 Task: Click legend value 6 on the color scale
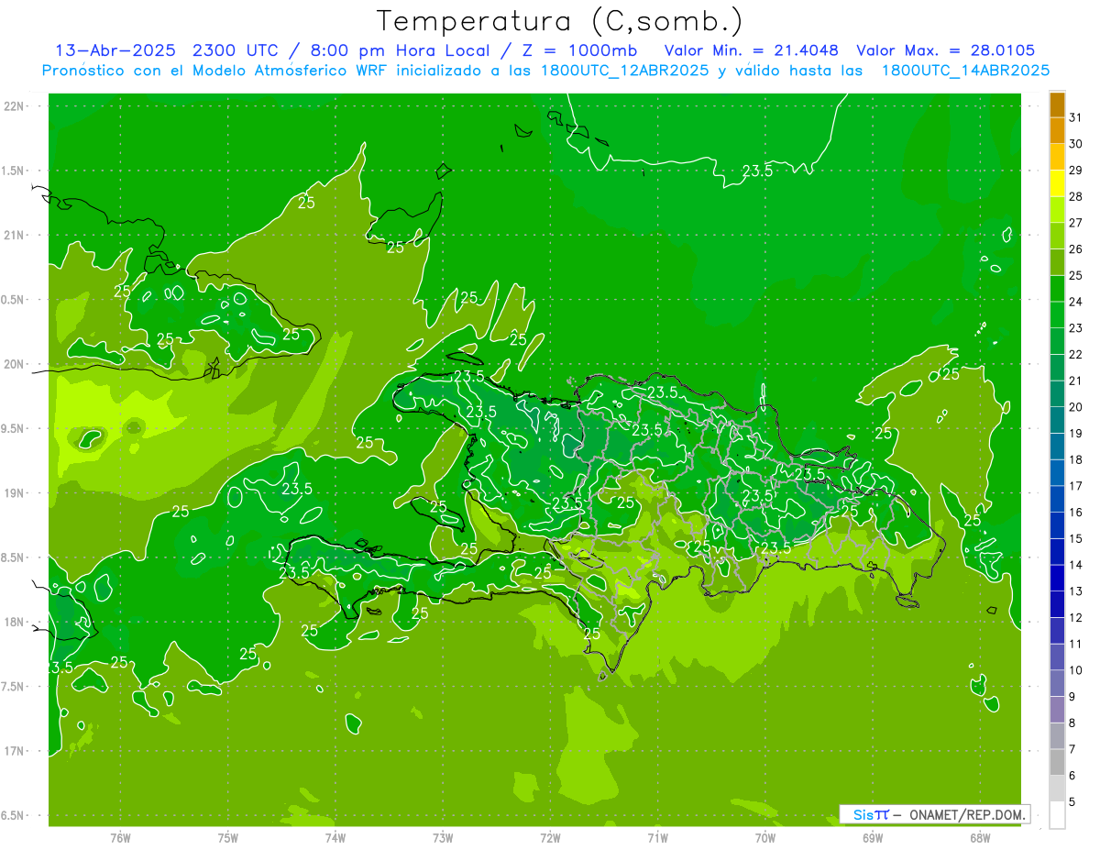tap(1072, 776)
